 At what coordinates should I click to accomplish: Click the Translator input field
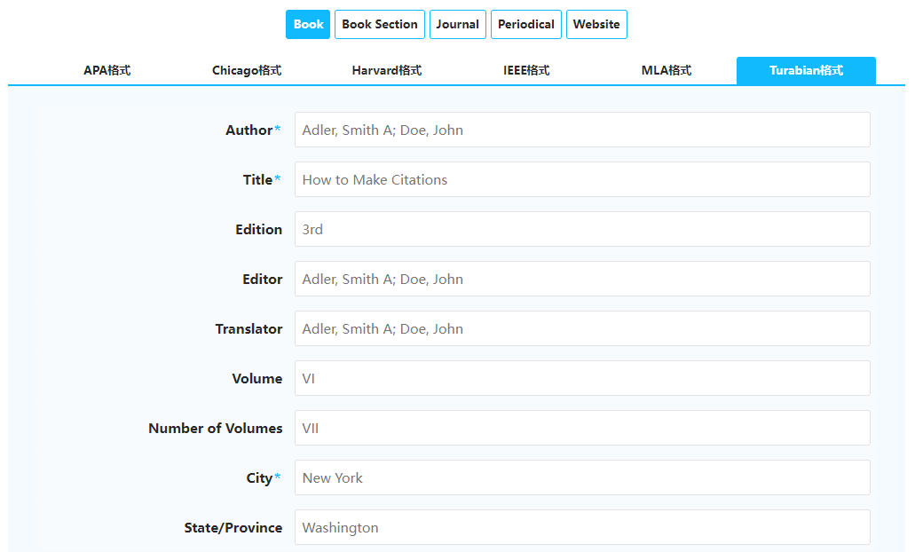click(x=582, y=328)
